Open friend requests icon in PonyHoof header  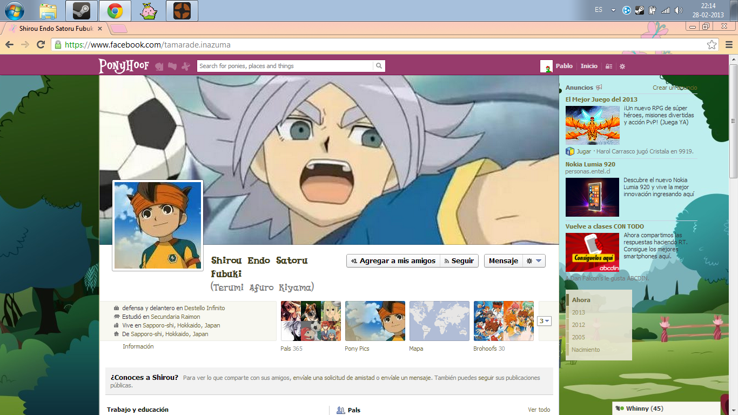(159, 66)
